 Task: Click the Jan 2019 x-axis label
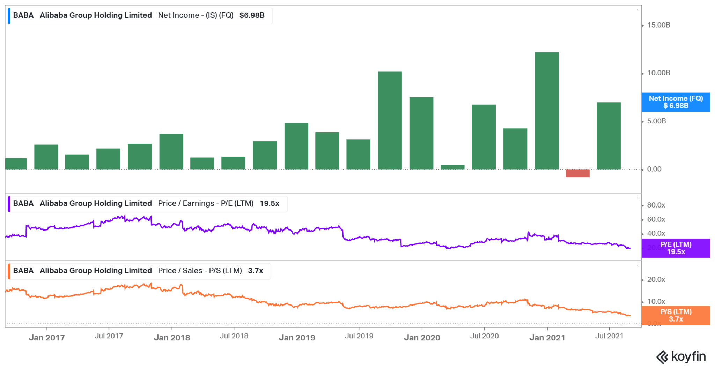297,338
